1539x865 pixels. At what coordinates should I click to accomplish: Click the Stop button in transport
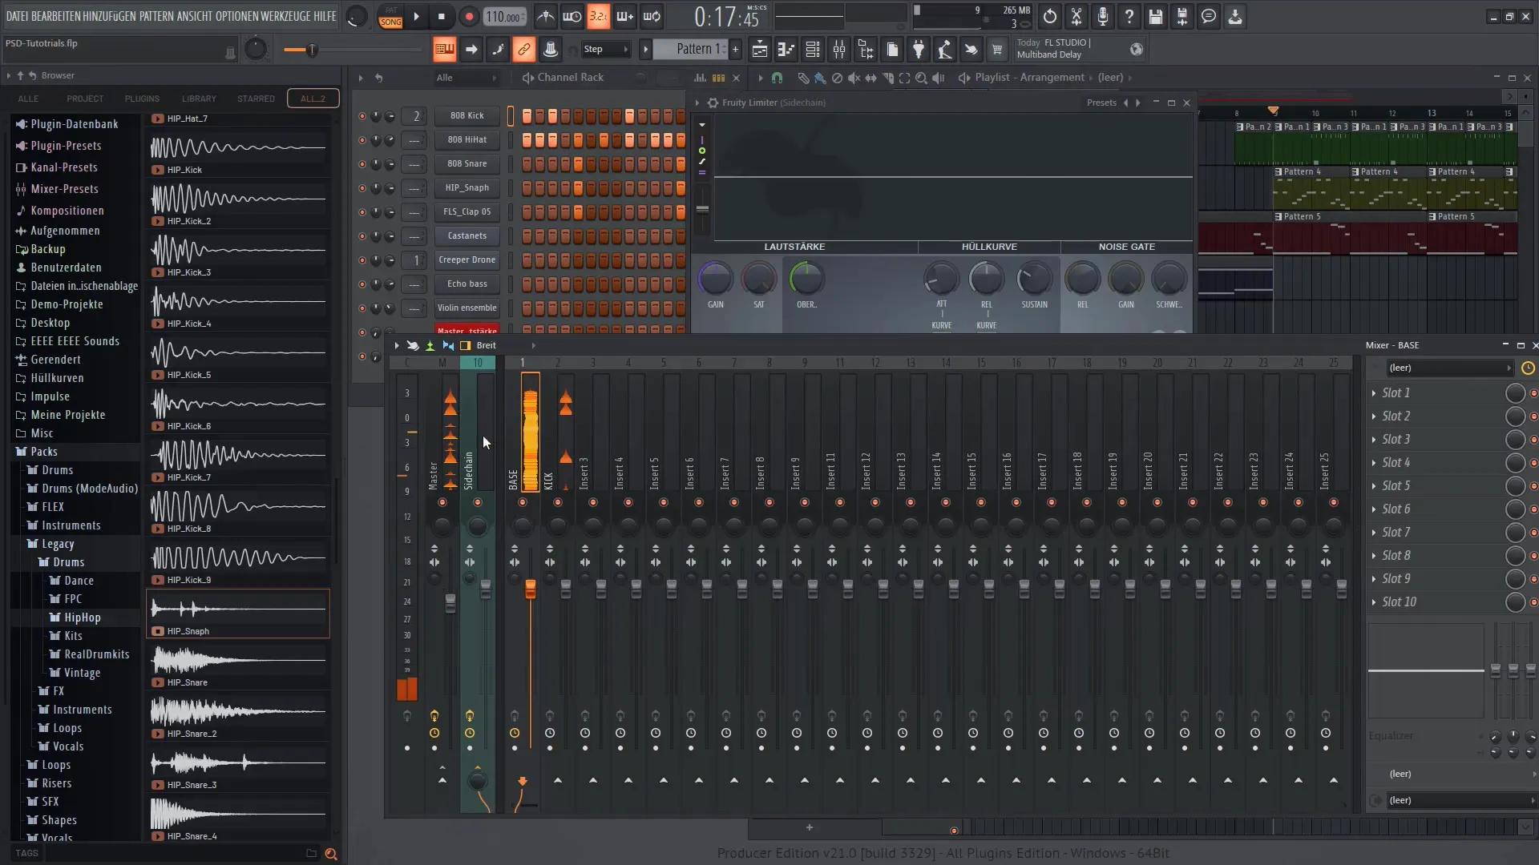pyautogui.click(x=441, y=16)
